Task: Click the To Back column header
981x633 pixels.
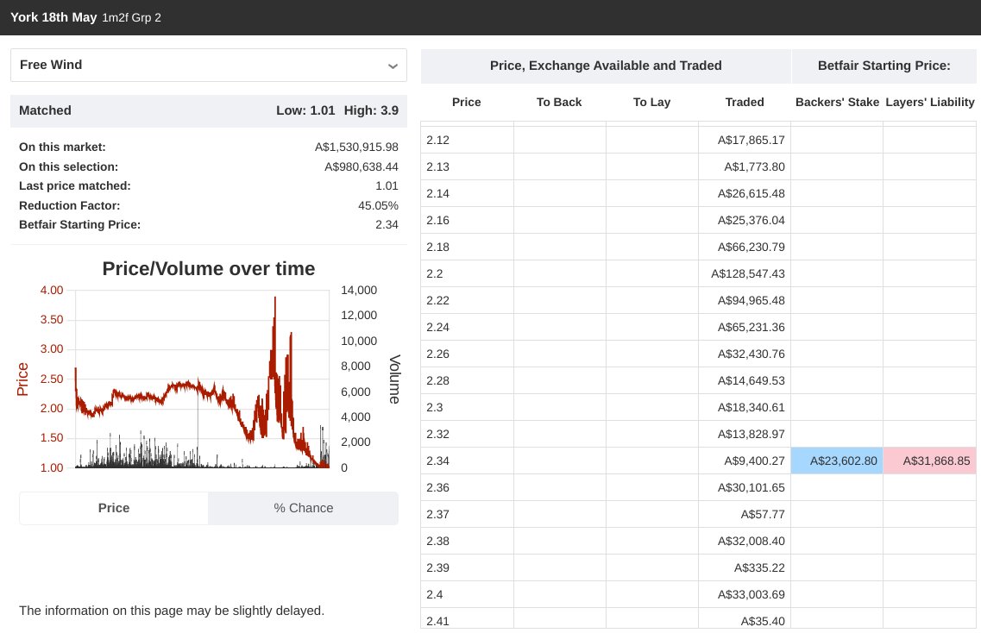Action: point(558,102)
